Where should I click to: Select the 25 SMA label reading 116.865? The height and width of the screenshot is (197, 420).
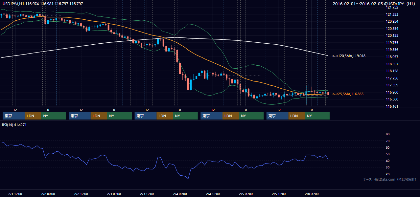[x=347, y=94]
